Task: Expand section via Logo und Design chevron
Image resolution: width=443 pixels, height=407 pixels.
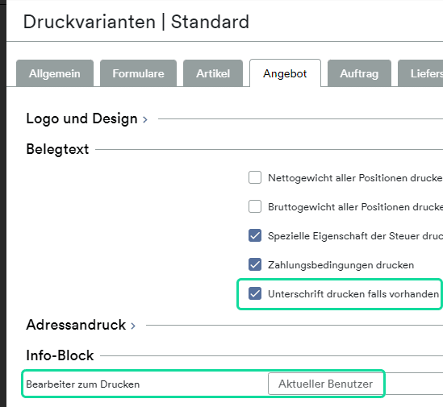Action: click(x=145, y=119)
